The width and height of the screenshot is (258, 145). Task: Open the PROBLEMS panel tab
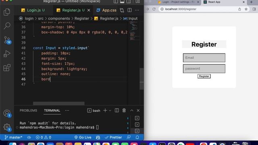28,110
